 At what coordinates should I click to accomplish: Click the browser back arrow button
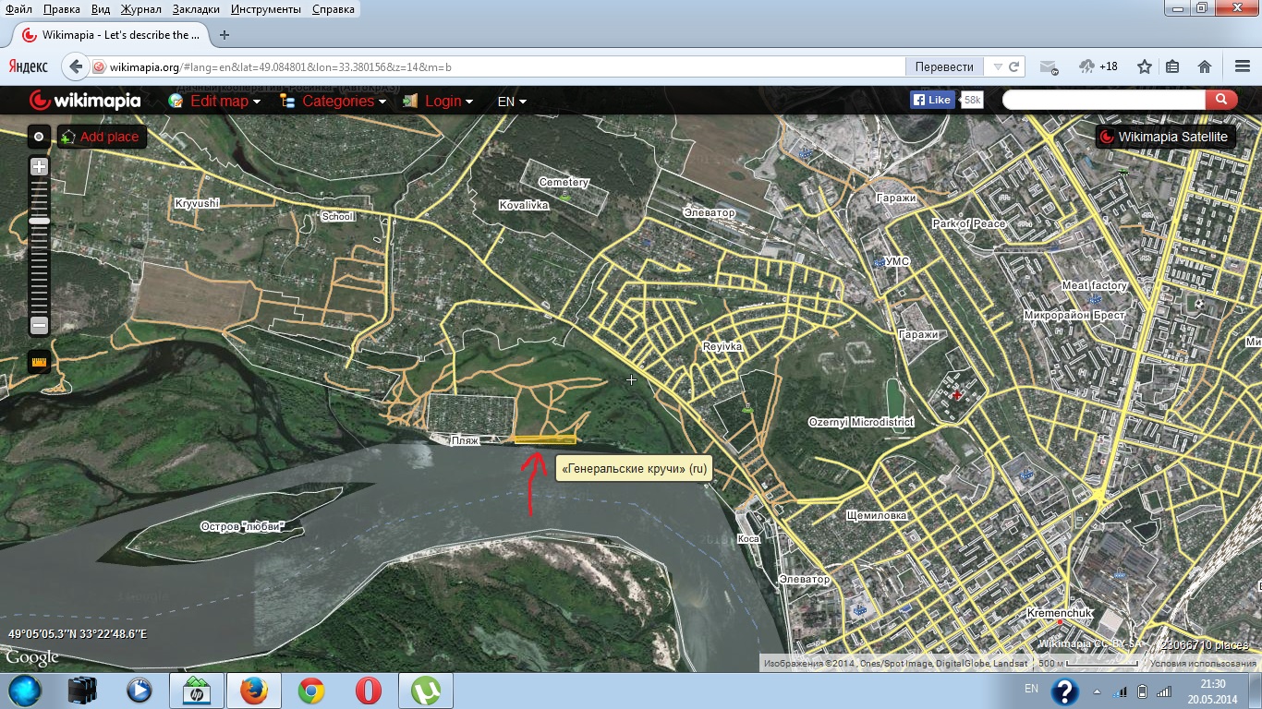point(77,66)
